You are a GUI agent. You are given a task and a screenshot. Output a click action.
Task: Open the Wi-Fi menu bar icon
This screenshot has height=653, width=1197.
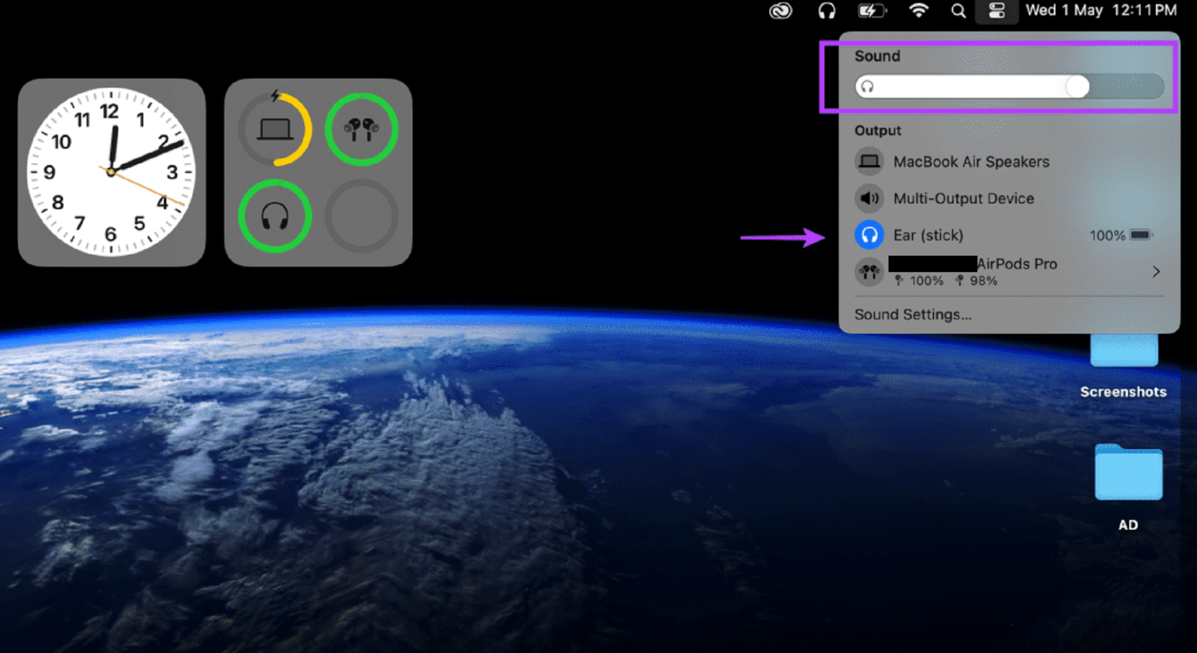click(918, 11)
